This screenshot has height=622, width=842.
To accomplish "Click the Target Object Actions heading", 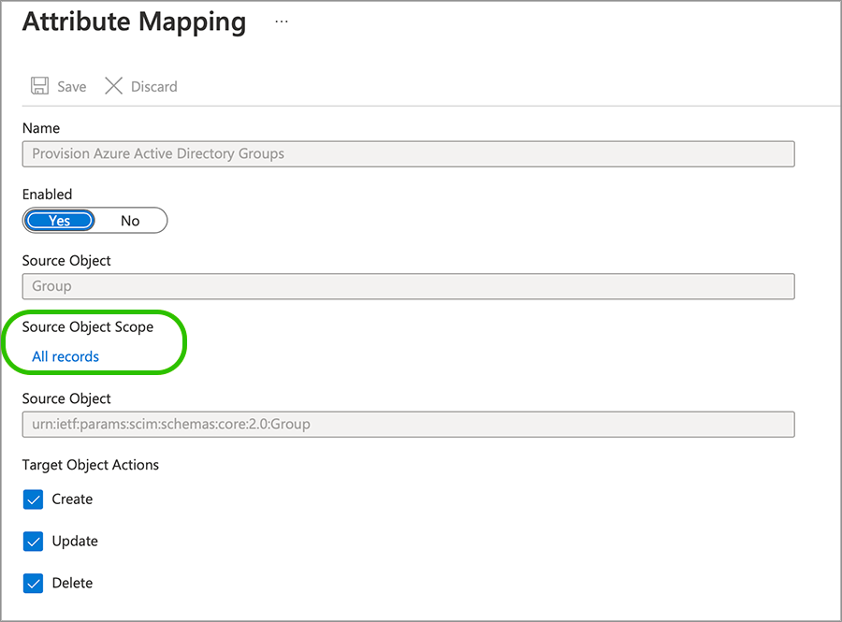I will click(91, 465).
